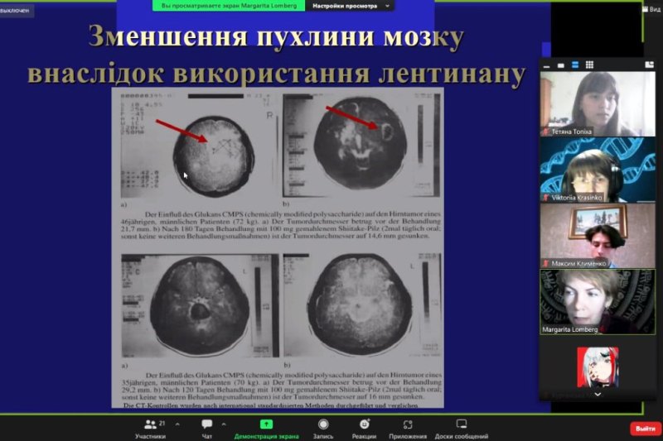Click the caption about the 46jährigen patient
The height and width of the screenshot is (441, 663).
pos(281,225)
